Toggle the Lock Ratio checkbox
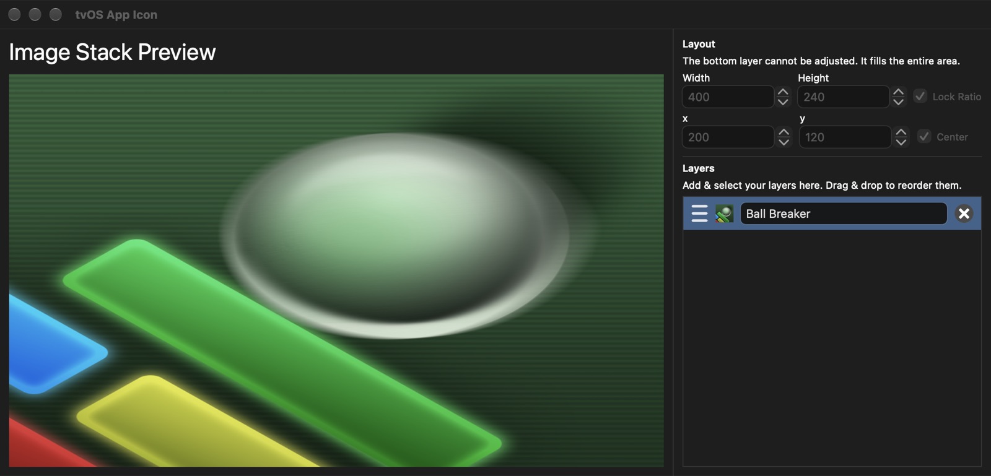 point(920,96)
